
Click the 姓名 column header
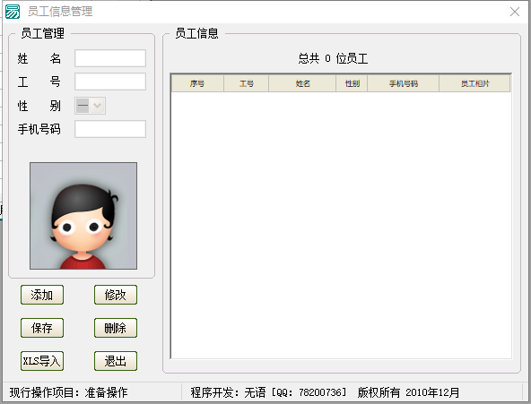(x=302, y=83)
